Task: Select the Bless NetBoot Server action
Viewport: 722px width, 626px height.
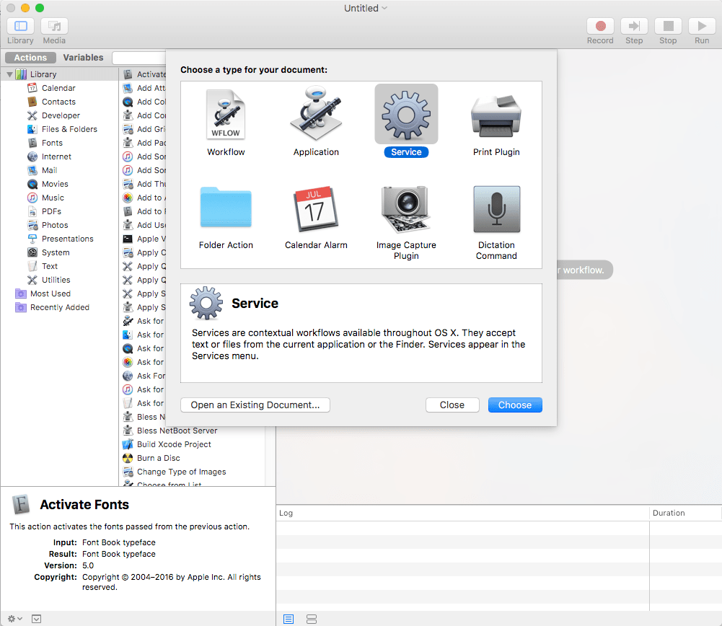Action: (177, 431)
